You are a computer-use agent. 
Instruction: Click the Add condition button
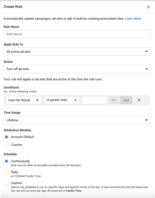[126, 100]
